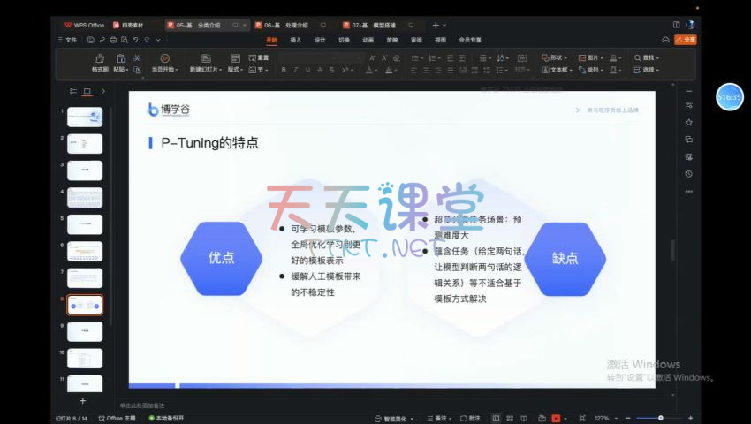Image resolution: width=751 pixels, height=424 pixels.
Task: Switch to slide sorter view in status bar
Action: tap(510, 418)
